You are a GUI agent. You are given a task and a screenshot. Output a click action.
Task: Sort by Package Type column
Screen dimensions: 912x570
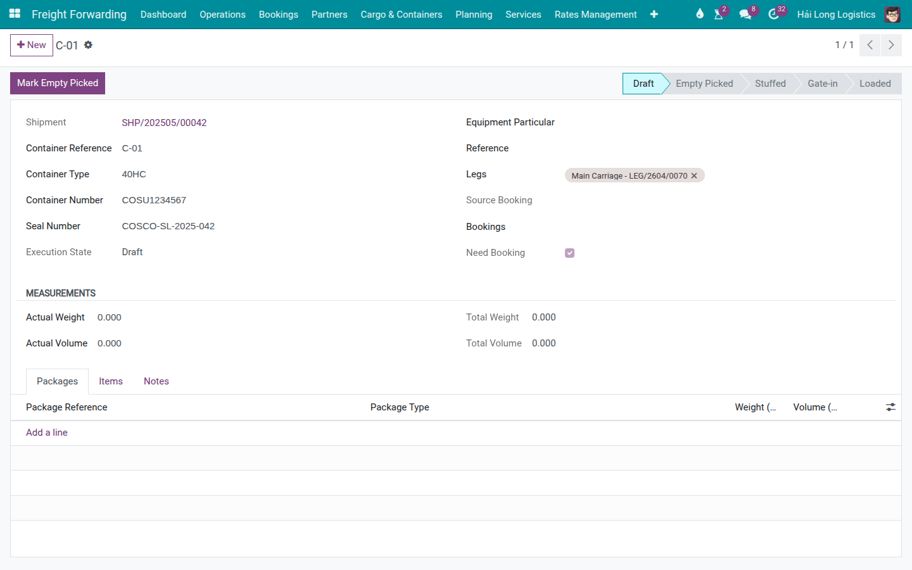[x=400, y=407]
